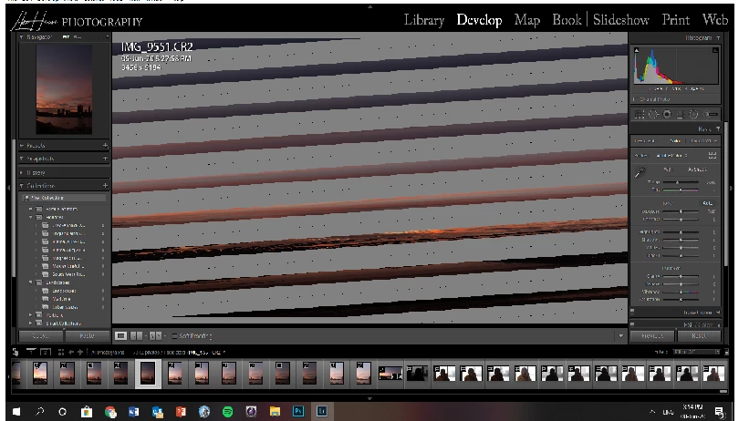The width and height of the screenshot is (749, 421).
Task: Toggle shadow clipping indicator in histogram
Action: point(637,51)
